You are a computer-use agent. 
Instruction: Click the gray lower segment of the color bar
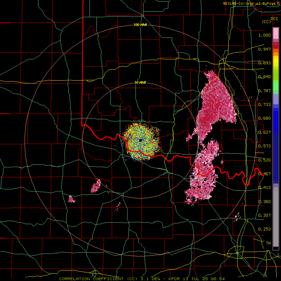(x=276, y=217)
